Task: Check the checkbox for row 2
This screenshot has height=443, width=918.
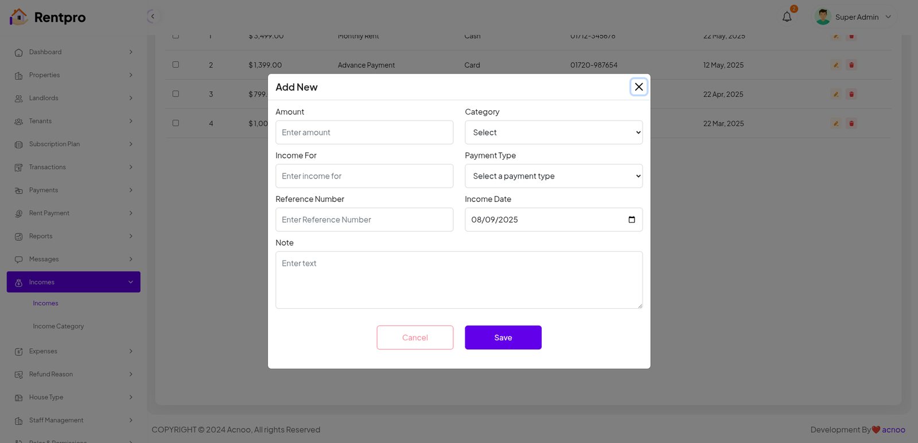Action: [176, 65]
